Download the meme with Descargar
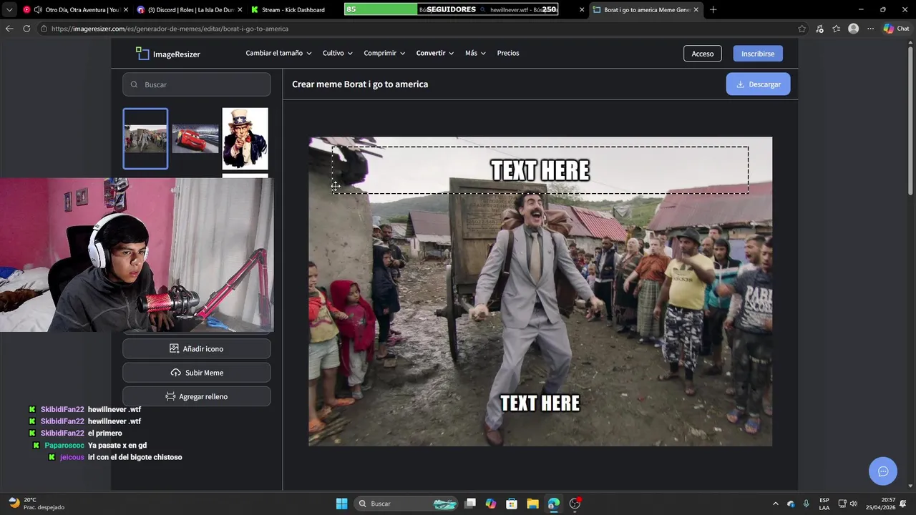 [758, 84]
